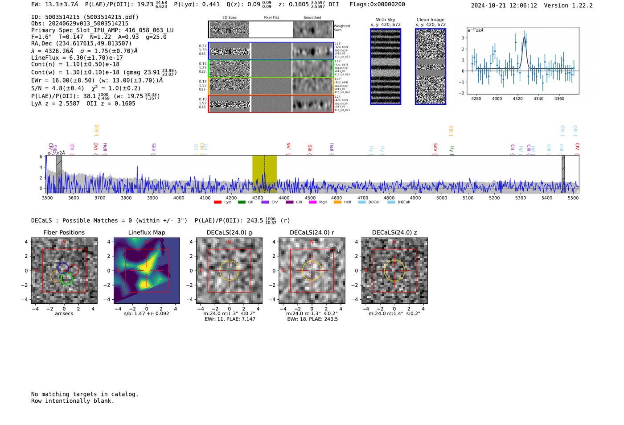Select the orange-bordered fiber spectrum row

tap(271, 86)
